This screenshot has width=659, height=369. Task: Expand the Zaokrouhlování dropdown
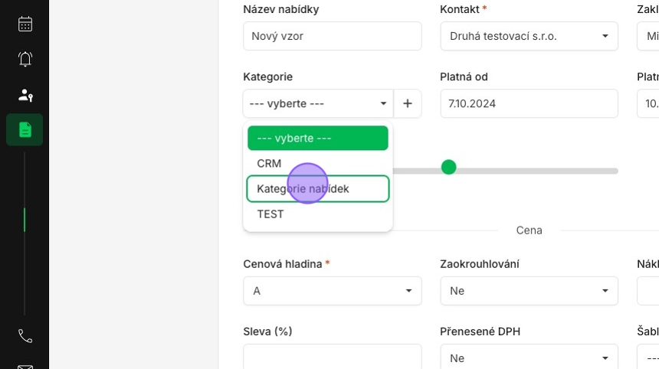coord(529,290)
